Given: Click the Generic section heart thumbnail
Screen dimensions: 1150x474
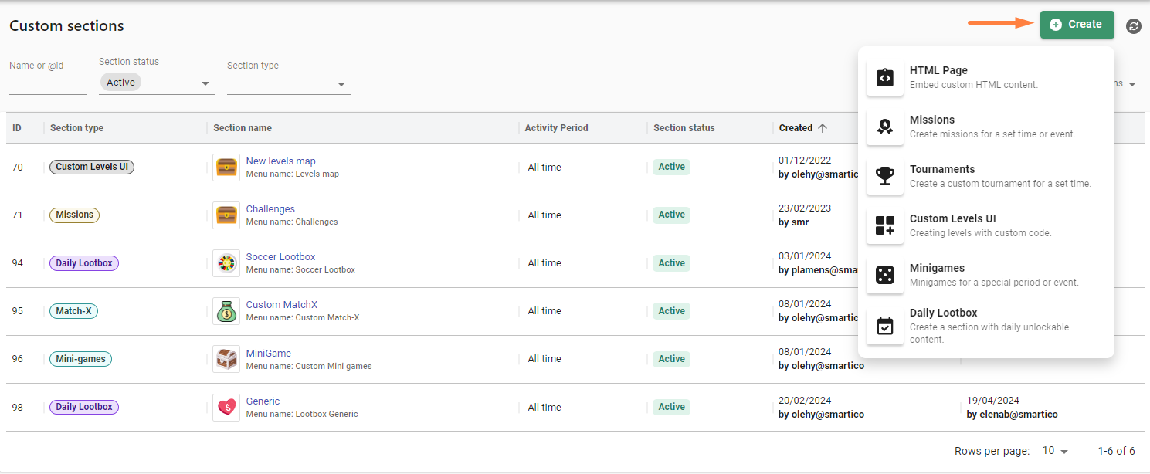Looking at the screenshot, I should [x=226, y=407].
